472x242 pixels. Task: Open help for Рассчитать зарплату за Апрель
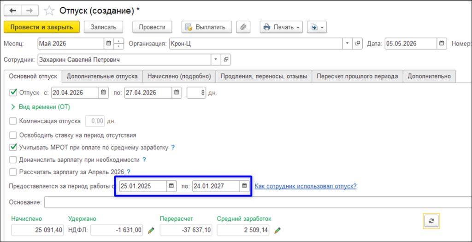[129, 172]
